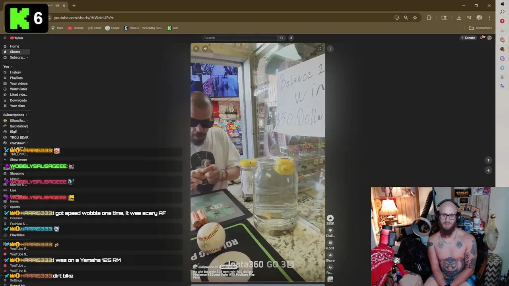Like the Short with thumbs up
Viewport: 509px width, 286px height.
pyautogui.click(x=330, y=218)
